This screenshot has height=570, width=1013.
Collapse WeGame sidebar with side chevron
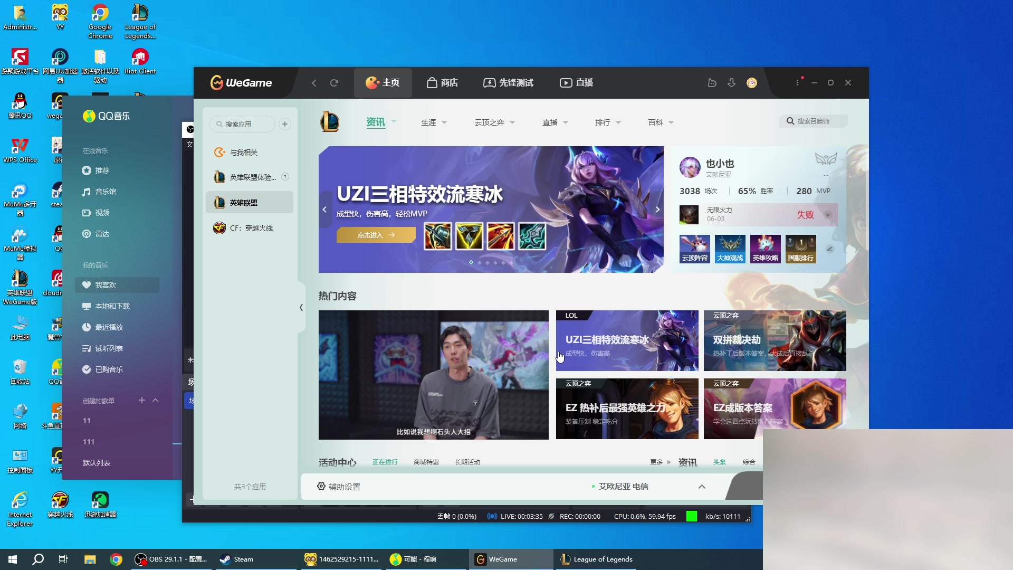tap(301, 307)
